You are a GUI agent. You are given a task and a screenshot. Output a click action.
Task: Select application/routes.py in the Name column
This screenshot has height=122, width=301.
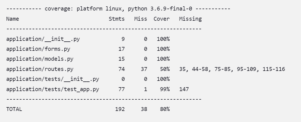pos(40,69)
